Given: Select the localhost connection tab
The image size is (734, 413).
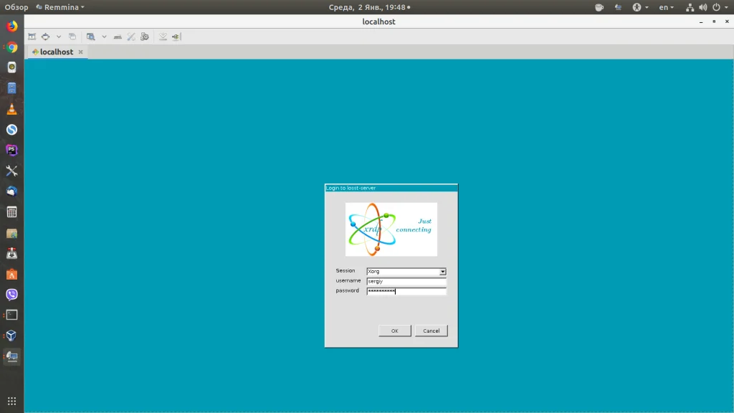Looking at the screenshot, I should pos(56,52).
